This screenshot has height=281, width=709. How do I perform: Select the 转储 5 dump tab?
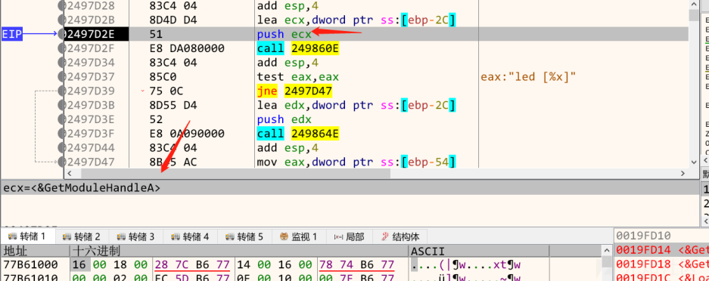click(244, 236)
